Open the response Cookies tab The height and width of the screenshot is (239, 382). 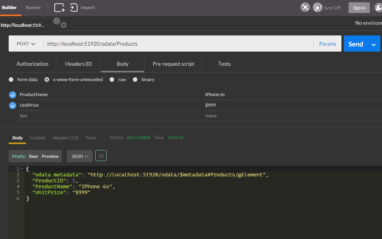pos(37,137)
